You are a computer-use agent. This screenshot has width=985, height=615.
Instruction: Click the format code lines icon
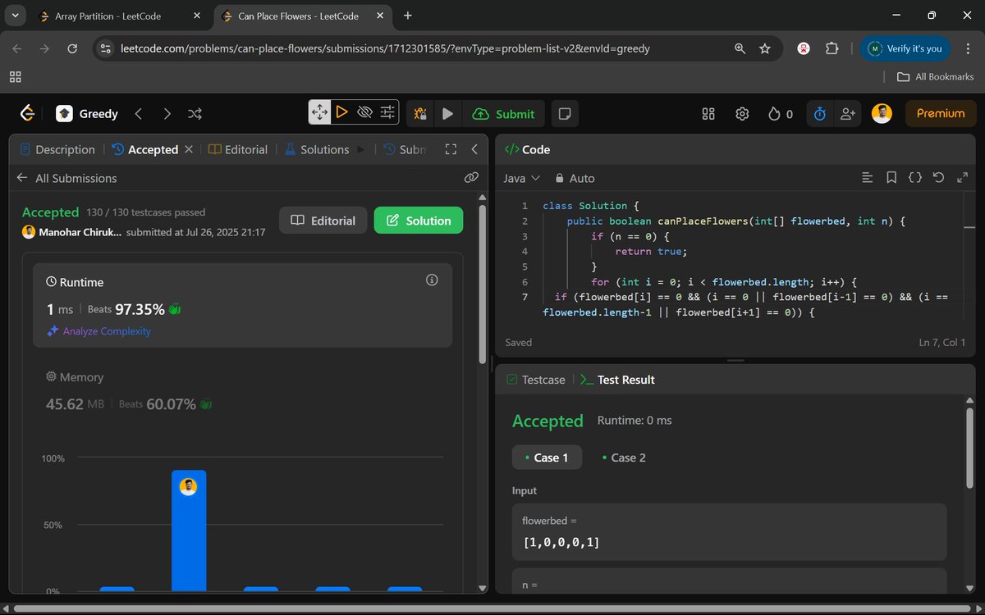coord(867,177)
